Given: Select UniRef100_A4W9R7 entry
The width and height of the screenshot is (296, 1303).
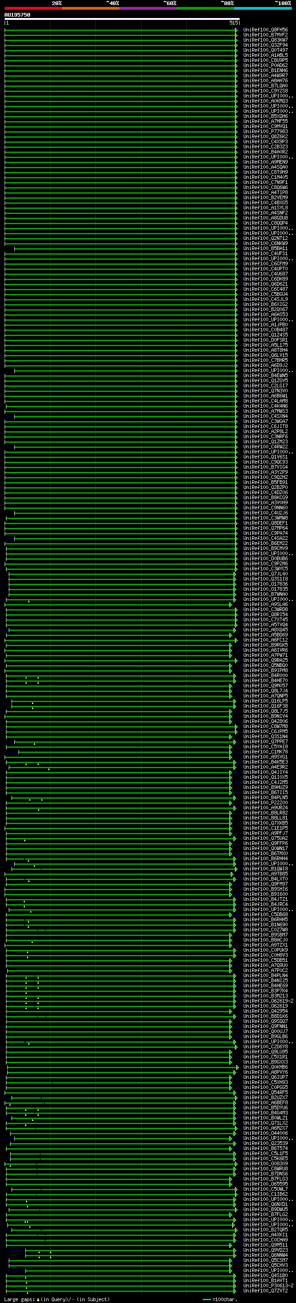Looking at the screenshot, I should click(x=265, y=75).
